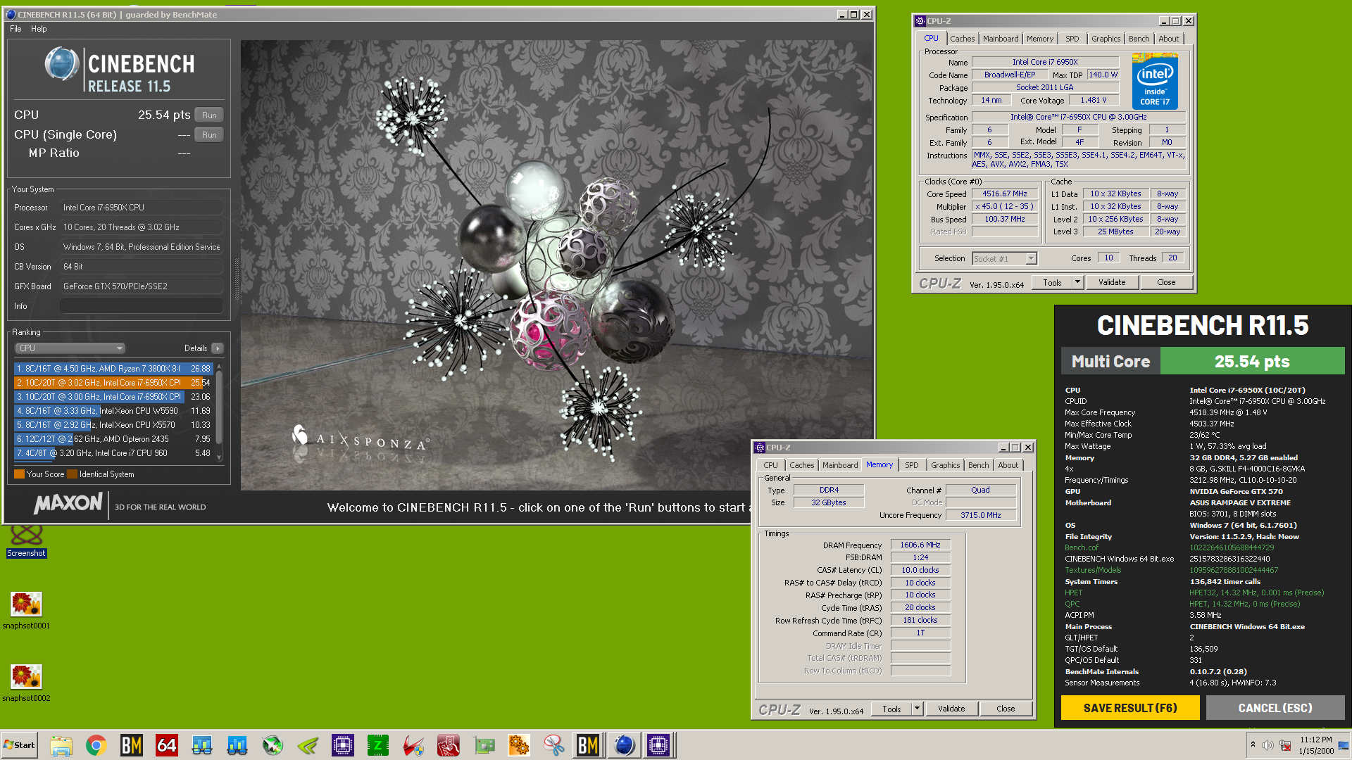Launch Google Chrome from the taskbar
Image resolution: width=1352 pixels, height=760 pixels.
pyautogui.click(x=96, y=745)
